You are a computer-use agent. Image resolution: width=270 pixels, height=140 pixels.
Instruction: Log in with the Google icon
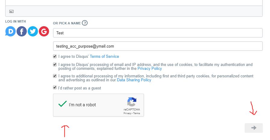44,31
